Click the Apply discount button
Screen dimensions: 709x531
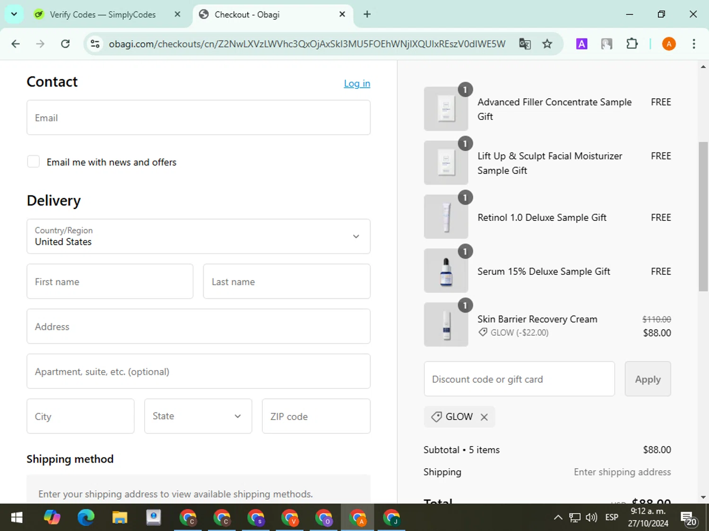[648, 379]
